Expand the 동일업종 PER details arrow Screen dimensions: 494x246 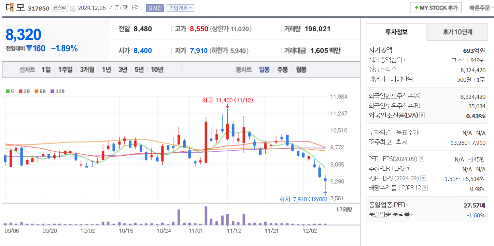407,205
